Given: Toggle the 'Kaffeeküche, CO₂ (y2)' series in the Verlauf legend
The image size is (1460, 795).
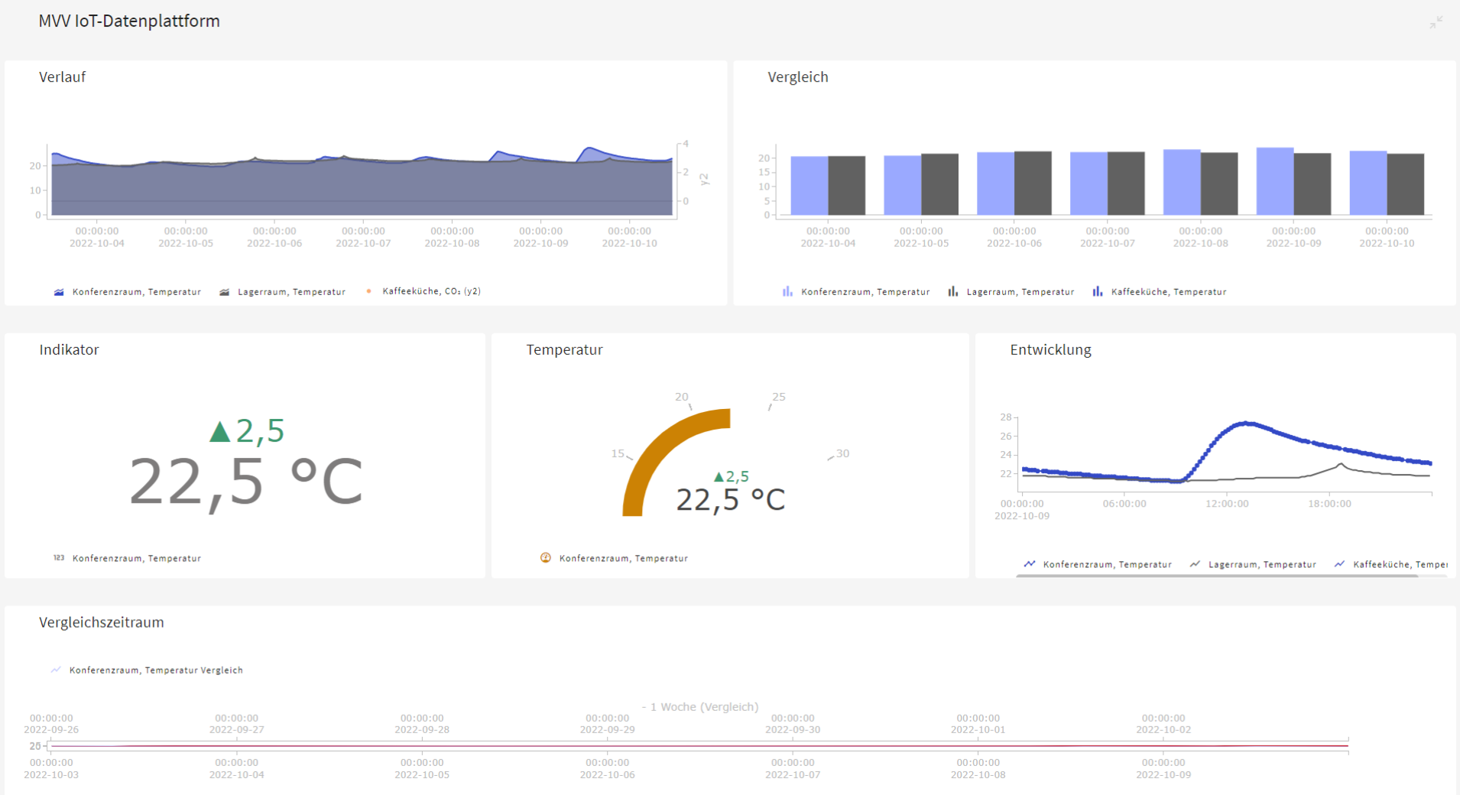Looking at the screenshot, I should [431, 291].
